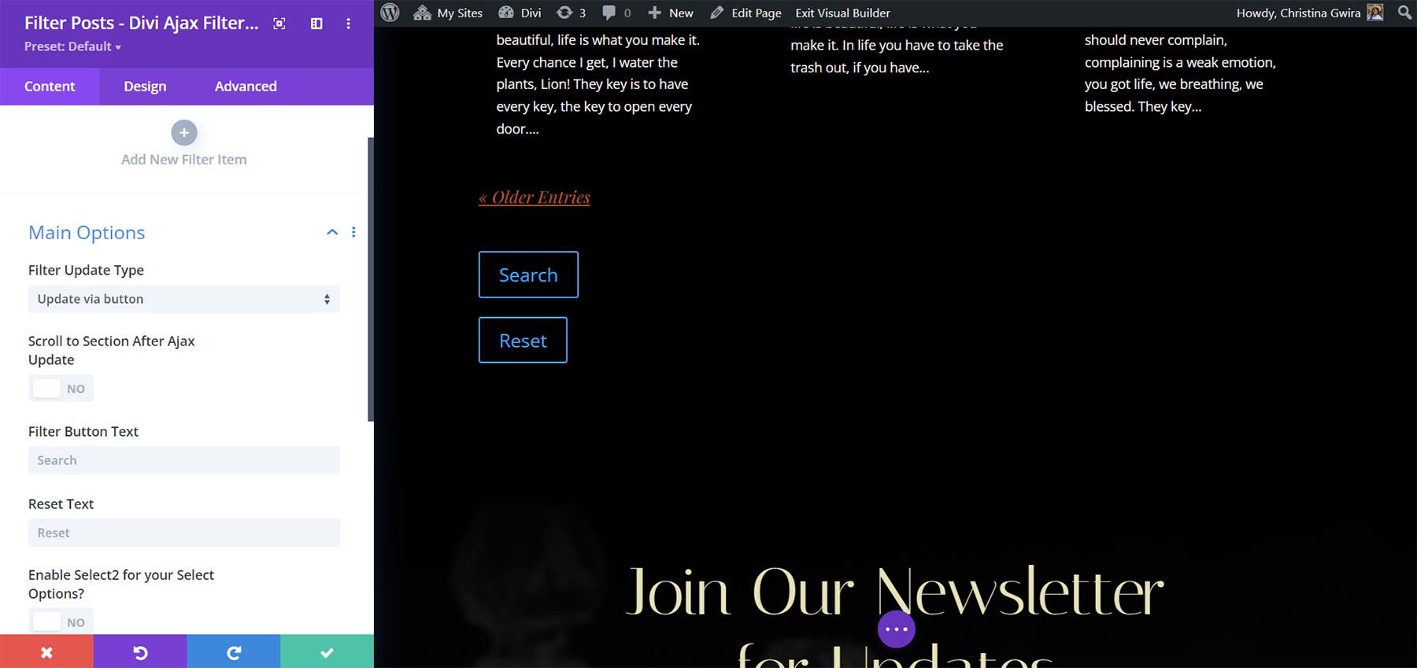Click the plus icon to add filter item
This screenshot has height=668, width=1417.
(x=184, y=133)
